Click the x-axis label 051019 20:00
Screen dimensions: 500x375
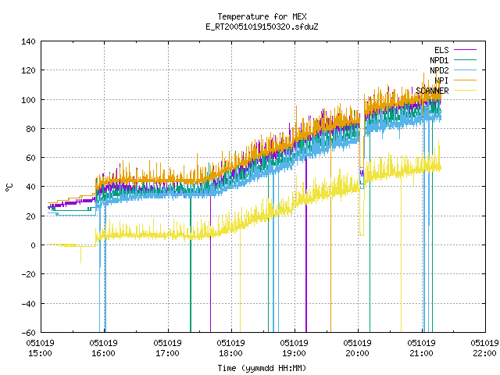(358, 348)
